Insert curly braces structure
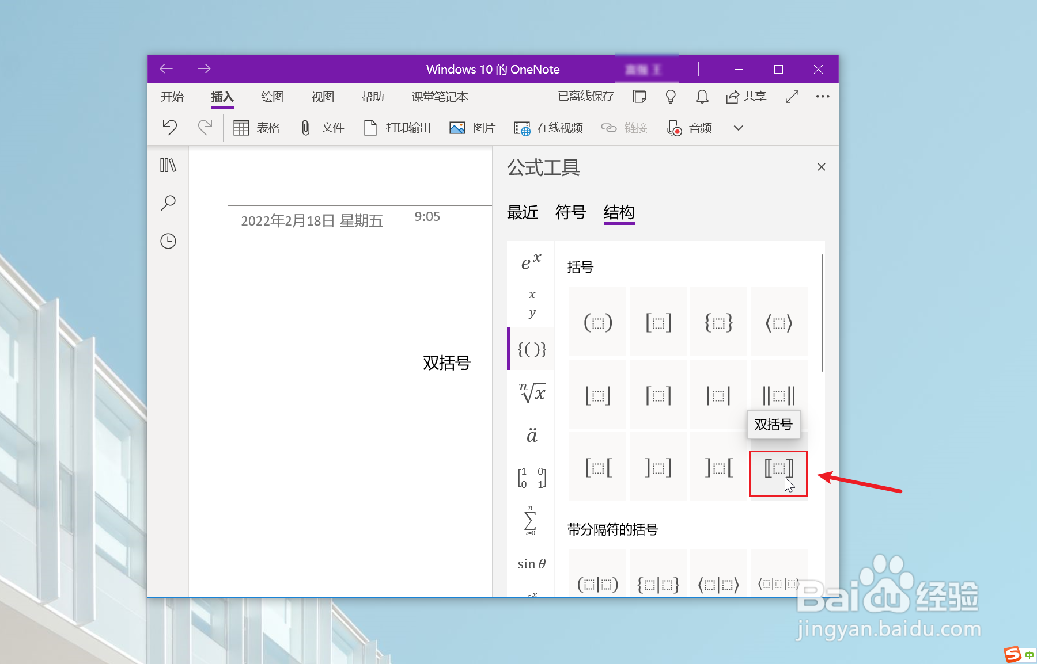Image resolution: width=1037 pixels, height=664 pixels. (x=719, y=322)
